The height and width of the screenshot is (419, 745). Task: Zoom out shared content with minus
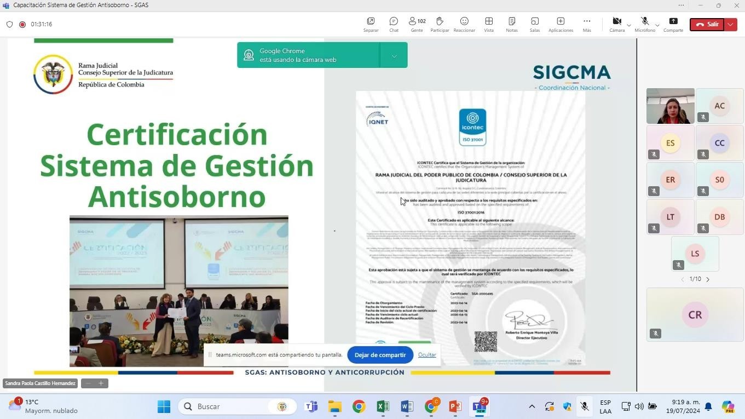(x=88, y=383)
